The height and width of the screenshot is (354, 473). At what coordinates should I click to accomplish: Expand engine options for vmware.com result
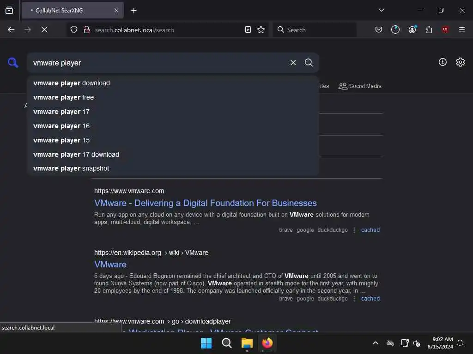pos(354,230)
